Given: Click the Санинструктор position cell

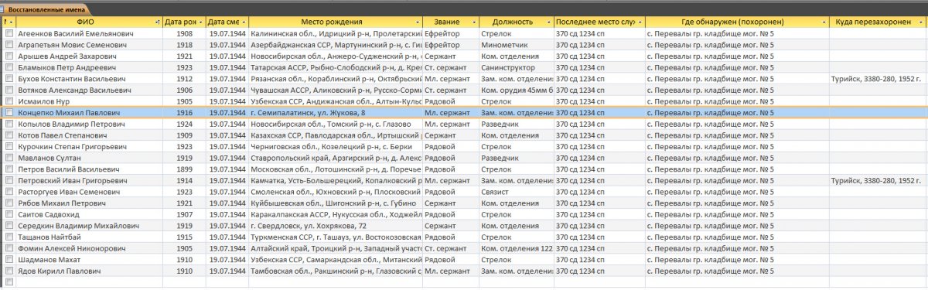Looking at the screenshot, I should pos(516,68).
